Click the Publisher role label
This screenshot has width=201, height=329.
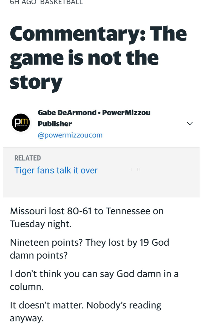click(x=55, y=124)
